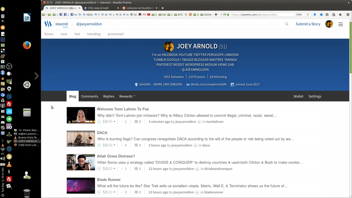352x198 pixels.
Task: Go to Firefox home icon
Action: pyautogui.click(x=340, y=15)
